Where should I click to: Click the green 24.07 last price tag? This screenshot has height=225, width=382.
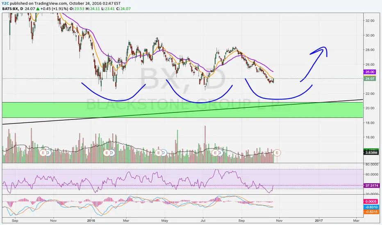coord(370,79)
